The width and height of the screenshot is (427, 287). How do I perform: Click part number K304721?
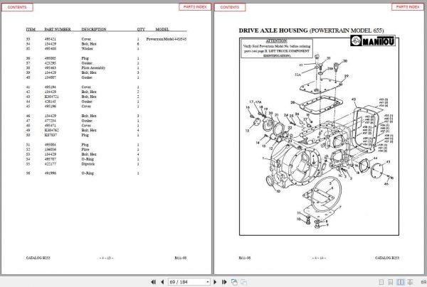[x=52, y=97]
